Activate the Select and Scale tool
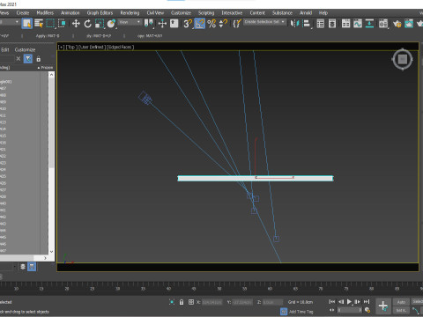The width and height of the screenshot is (423, 317). [100, 24]
